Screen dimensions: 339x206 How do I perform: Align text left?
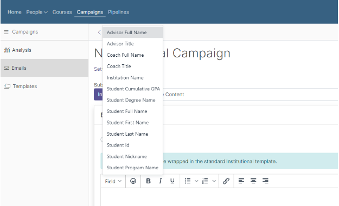click(x=241, y=181)
